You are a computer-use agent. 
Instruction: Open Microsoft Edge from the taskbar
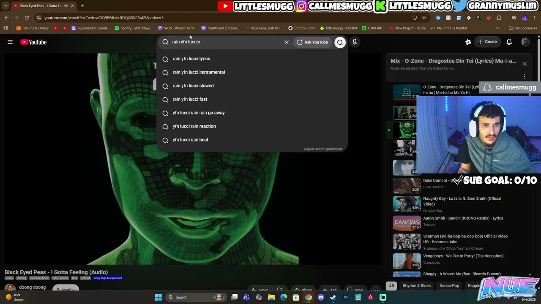tap(284, 297)
